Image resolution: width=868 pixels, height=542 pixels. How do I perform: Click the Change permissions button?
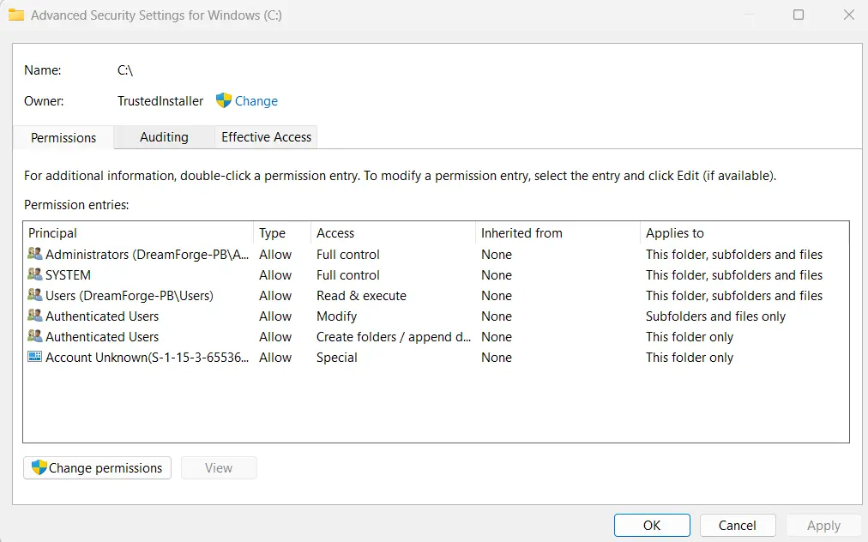(x=97, y=467)
